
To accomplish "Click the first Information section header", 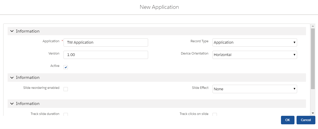I will (28, 31).
